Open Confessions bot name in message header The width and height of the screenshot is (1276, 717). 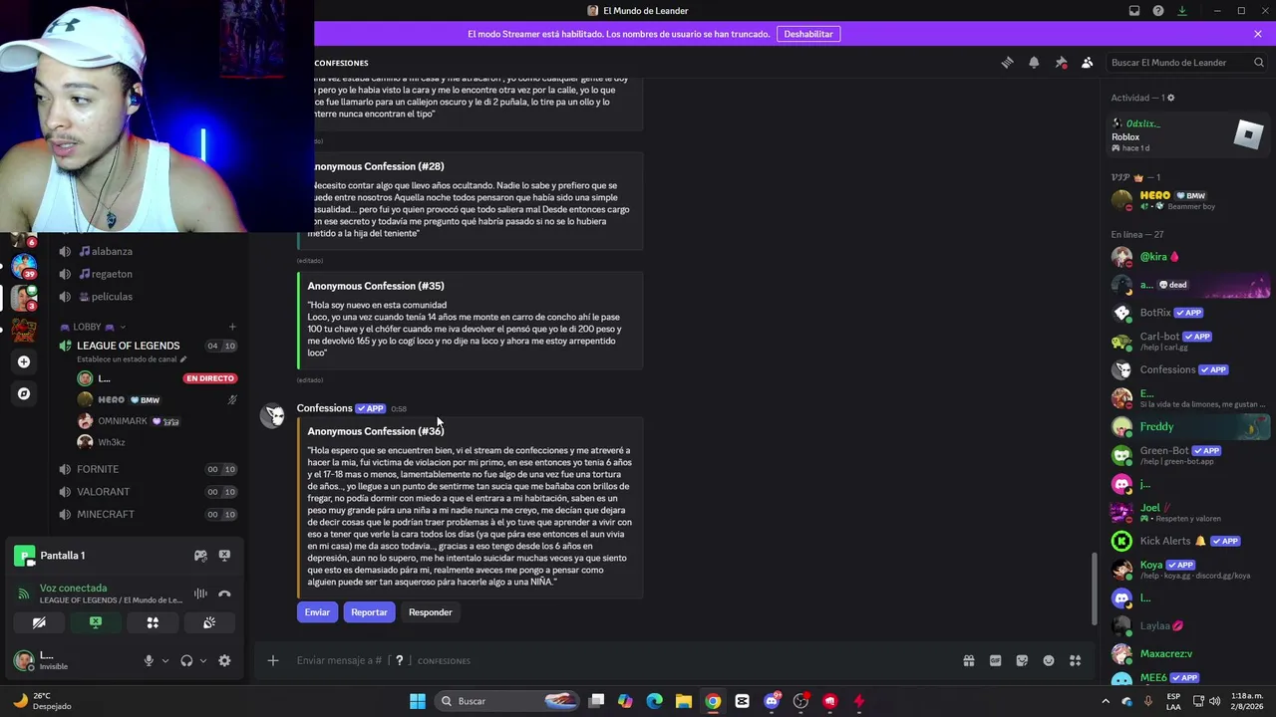pyautogui.click(x=324, y=408)
